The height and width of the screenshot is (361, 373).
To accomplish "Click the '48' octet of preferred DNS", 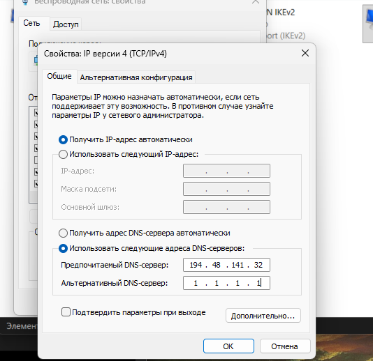I will click(217, 265).
